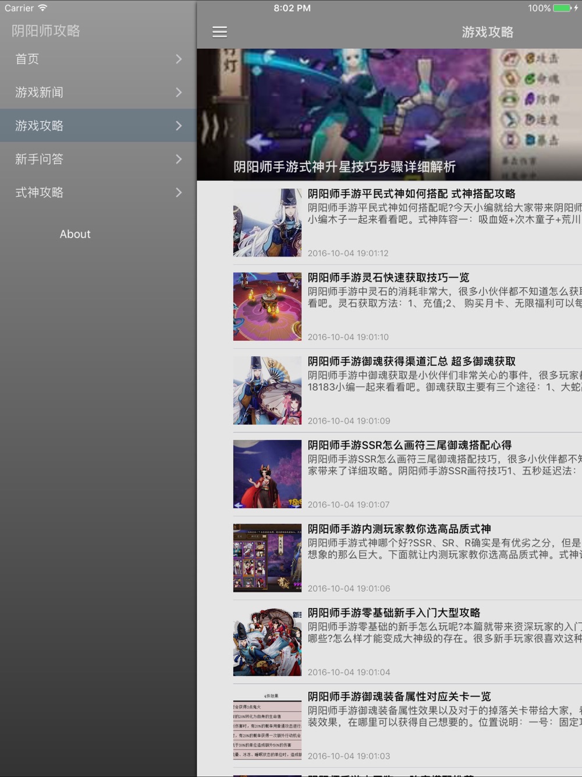Click timestamp 2016-10-04 19:01:06
Image resolution: width=582 pixels, height=777 pixels.
[x=349, y=589]
